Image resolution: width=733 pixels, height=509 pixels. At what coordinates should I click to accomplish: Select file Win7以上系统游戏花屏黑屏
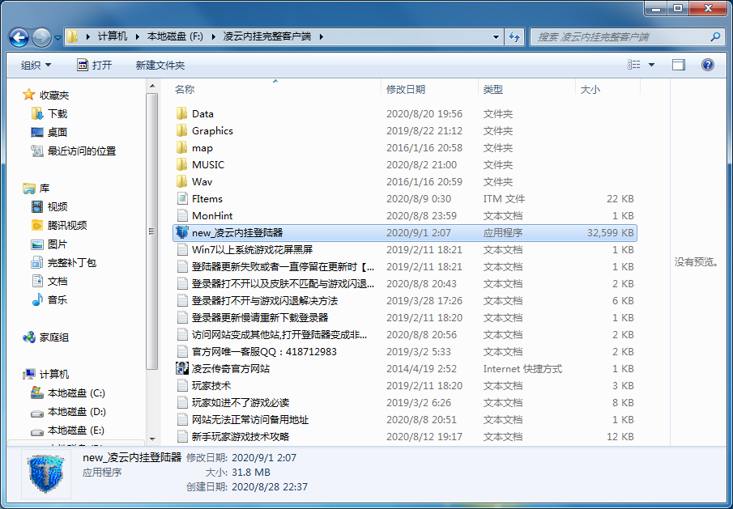point(252,249)
